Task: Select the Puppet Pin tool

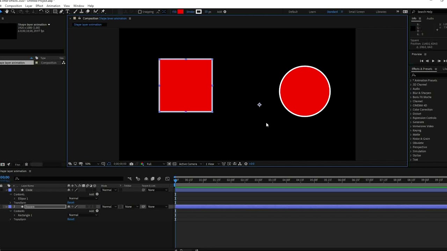Action: pyautogui.click(x=103, y=12)
